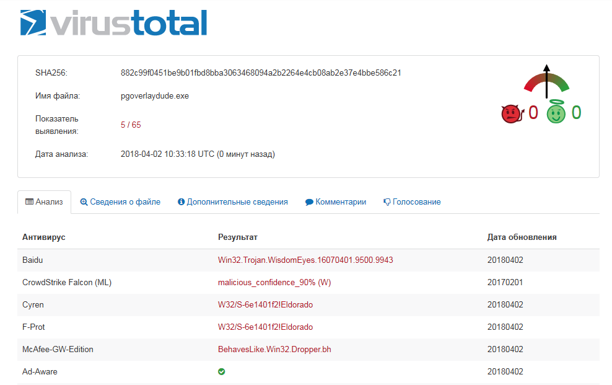Image resolution: width=612 pixels, height=385 pixels.
Task: Click the green check icon for Ad-Aware
Action: (221, 372)
